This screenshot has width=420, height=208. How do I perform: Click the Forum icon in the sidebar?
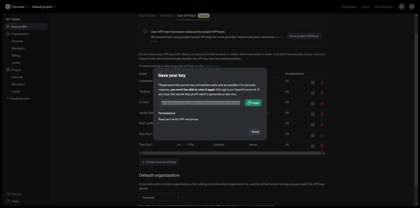pos(8,194)
